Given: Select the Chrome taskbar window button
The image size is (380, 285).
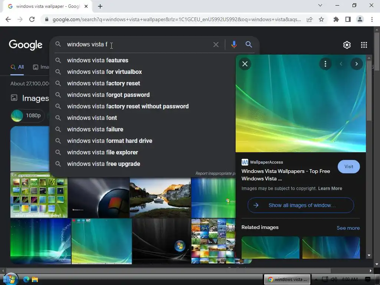Looking at the screenshot, I should [x=287, y=279].
